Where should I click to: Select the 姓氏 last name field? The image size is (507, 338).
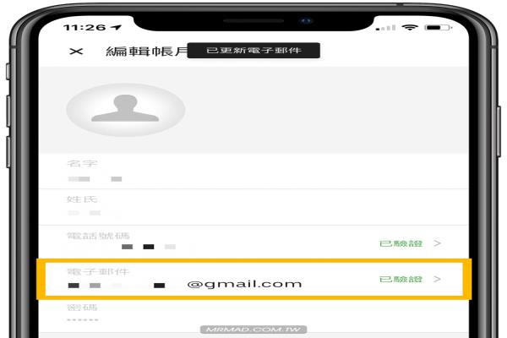tap(253, 207)
